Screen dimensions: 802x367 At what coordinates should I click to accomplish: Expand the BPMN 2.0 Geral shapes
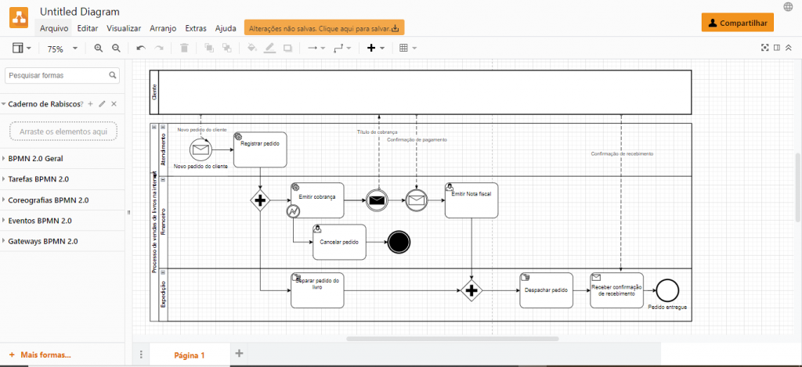(37, 158)
